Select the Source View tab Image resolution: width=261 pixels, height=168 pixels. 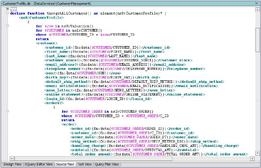coord(65,164)
